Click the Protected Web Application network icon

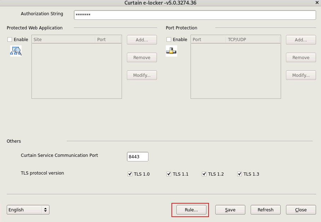(x=16, y=51)
